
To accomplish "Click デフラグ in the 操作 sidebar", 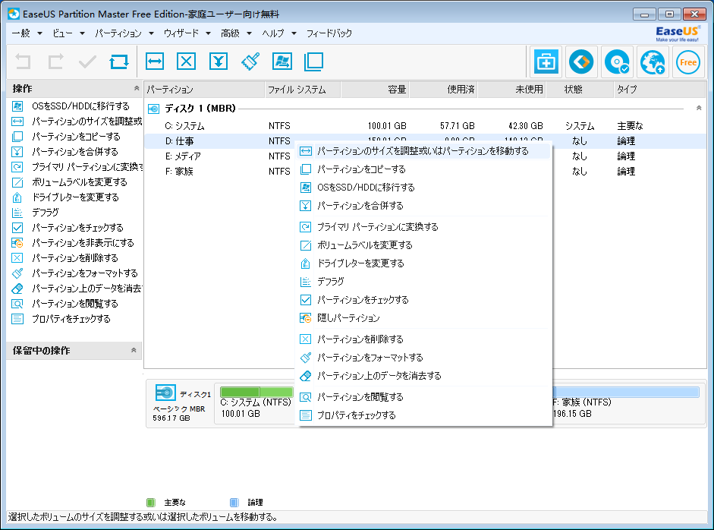I will [x=45, y=213].
